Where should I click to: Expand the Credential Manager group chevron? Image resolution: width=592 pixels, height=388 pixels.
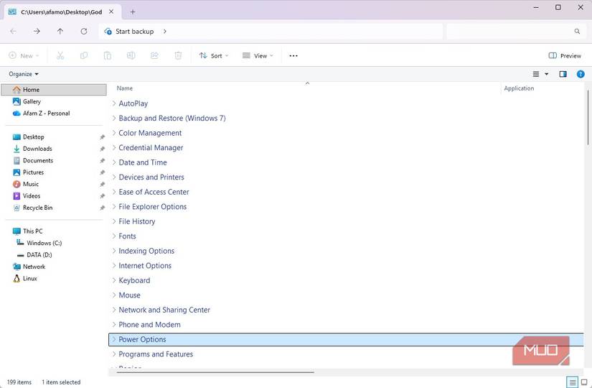coord(113,147)
